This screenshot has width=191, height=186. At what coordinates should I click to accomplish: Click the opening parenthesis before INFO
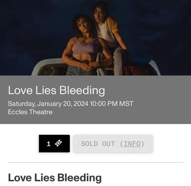coord(121,144)
